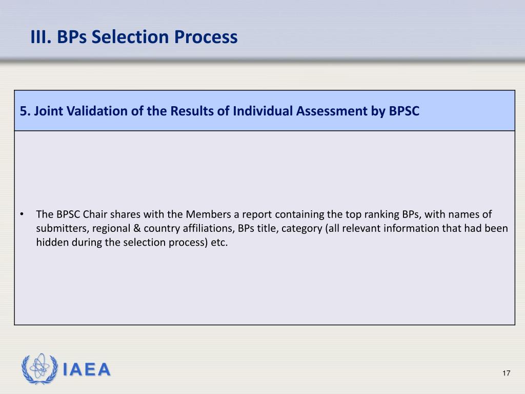
Task: Click the title III. BPs Selection Process
Action: click(x=134, y=37)
